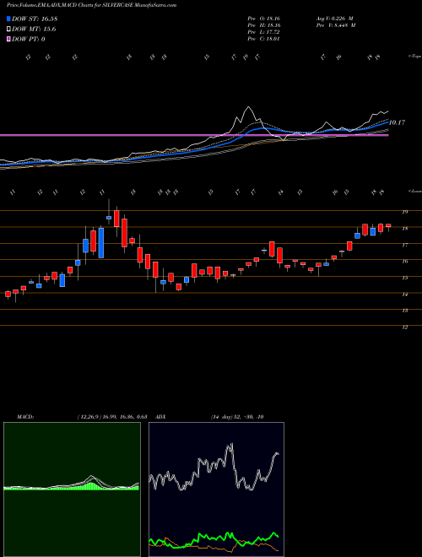
Task: Click the 'ADX' panel heading
Action: pyautogui.click(x=161, y=417)
